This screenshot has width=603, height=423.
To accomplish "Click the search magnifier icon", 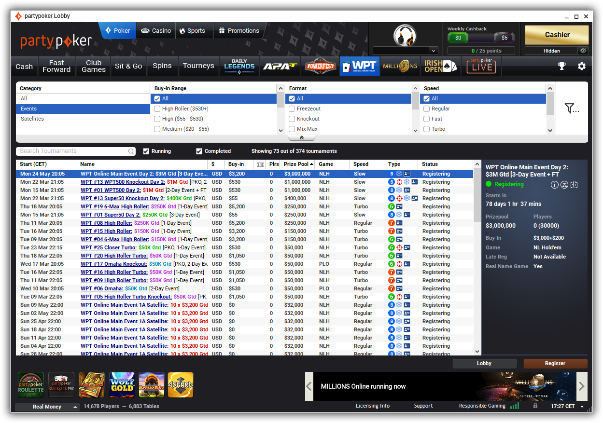I will click(131, 151).
